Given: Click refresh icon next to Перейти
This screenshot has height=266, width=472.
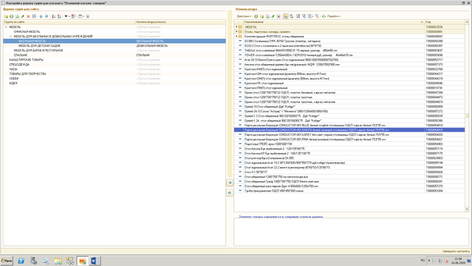Looking at the screenshot, I should (324, 16).
